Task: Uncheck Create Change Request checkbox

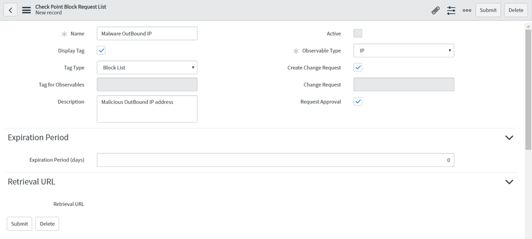Action: click(358, 67)
